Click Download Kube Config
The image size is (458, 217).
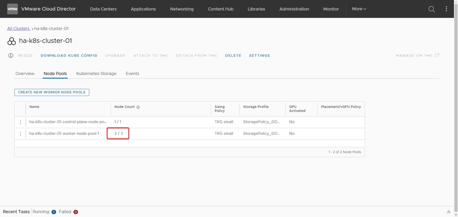click(x=69, y=56)
